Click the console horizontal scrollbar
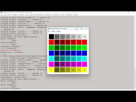 tap(67, 90)
